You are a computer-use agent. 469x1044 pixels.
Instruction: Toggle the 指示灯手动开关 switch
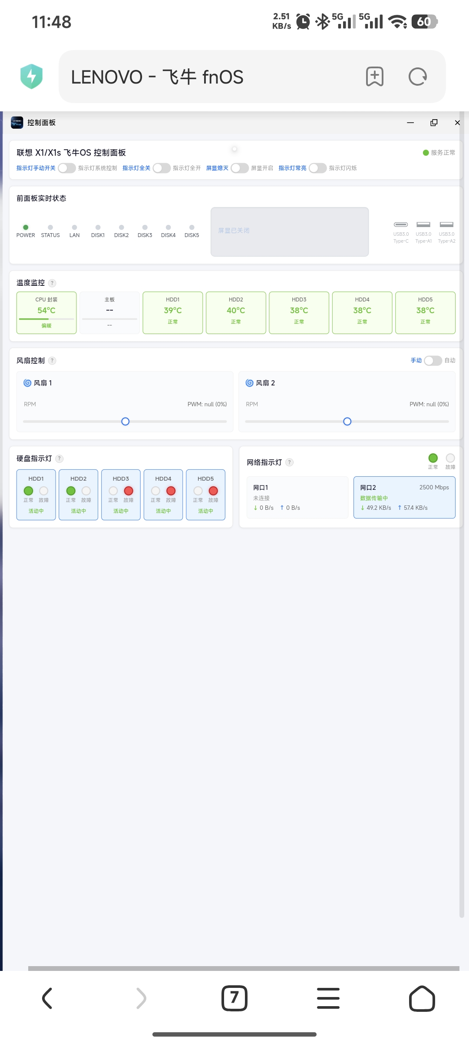click(67, 168)
